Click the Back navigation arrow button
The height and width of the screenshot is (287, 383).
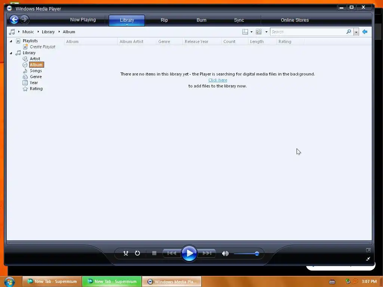[x=14, y=19]
